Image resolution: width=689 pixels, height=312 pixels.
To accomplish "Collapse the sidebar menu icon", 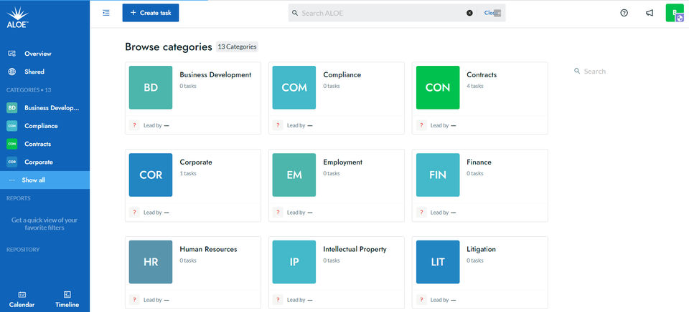I will [106, 13].
